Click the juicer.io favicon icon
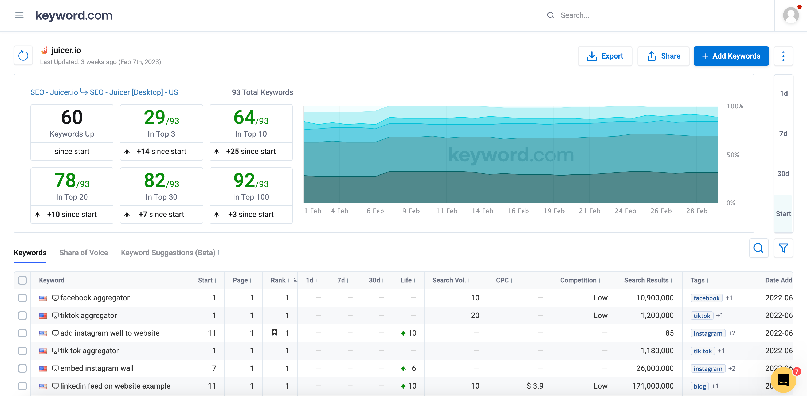 click(45, 50)
